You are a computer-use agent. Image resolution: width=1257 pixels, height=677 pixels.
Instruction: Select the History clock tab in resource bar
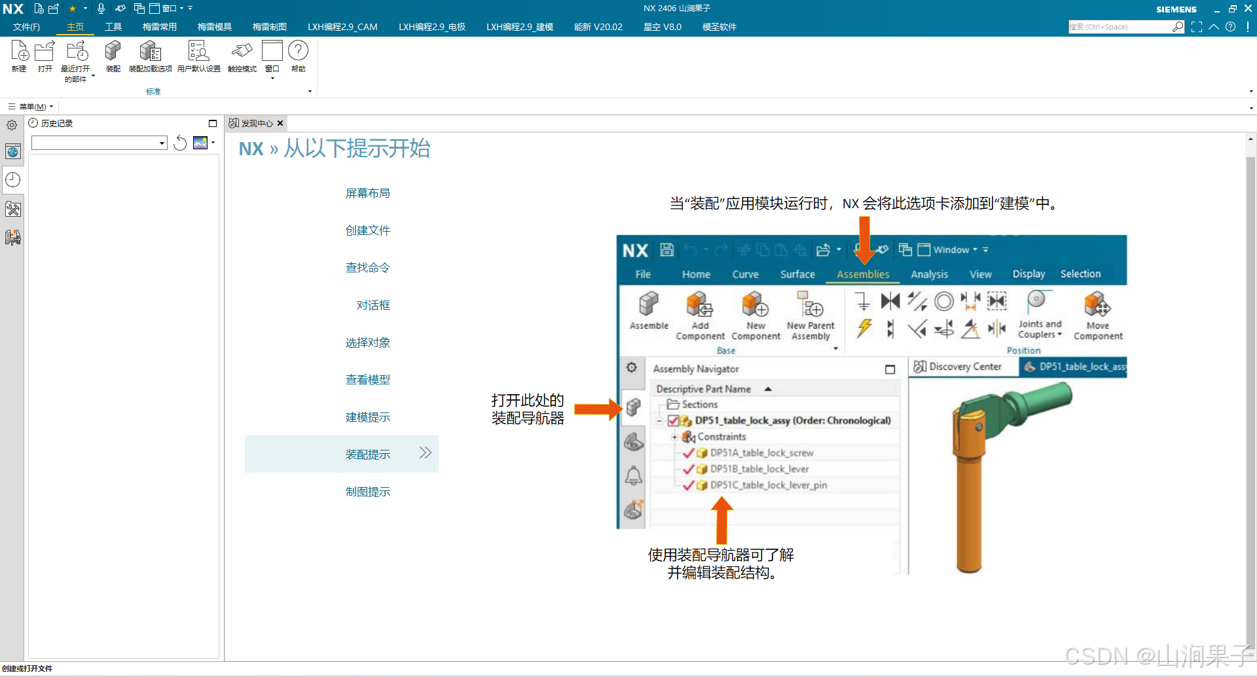pyautogui.click(x=12, y=180)
